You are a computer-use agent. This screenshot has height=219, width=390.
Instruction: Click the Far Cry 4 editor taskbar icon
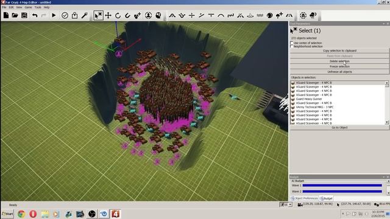click(115, 214)
